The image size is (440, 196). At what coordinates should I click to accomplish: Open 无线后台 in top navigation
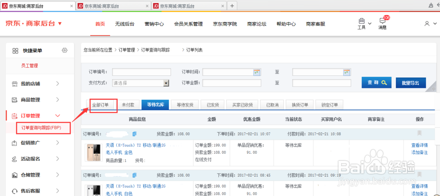tap(125, 24)
